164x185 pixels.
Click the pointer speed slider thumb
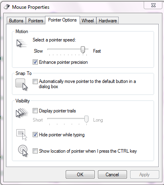click(x=83, y=50)
